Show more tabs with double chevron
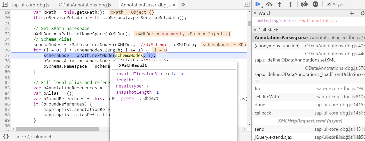The height and width of the screenshot is (141, 365). tap(183, 4)
